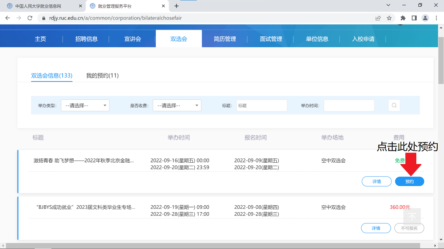This screenshot has height=249, width=444.
Task: Click the 举办时间 date input field
Action: click(x=349, y=105)
